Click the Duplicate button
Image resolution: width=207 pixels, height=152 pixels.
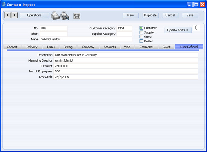151,15
